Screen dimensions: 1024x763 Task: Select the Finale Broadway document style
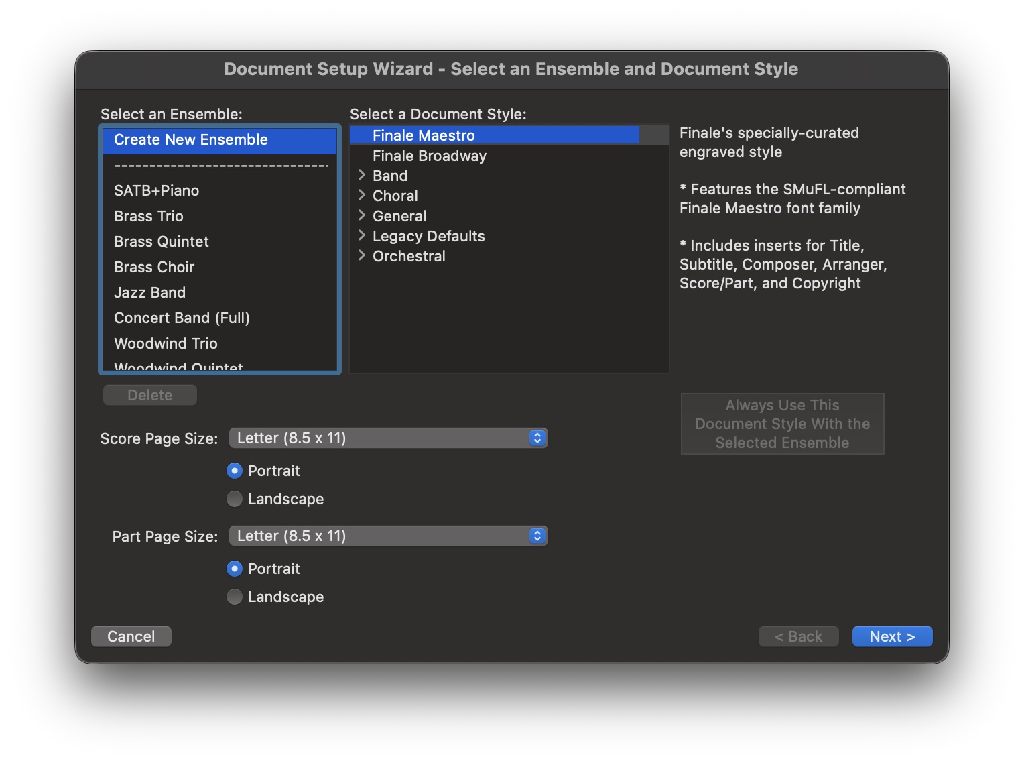click(x=429, y=156)
